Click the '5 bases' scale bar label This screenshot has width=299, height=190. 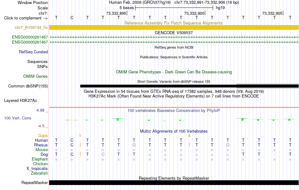(x=127, y=8)
